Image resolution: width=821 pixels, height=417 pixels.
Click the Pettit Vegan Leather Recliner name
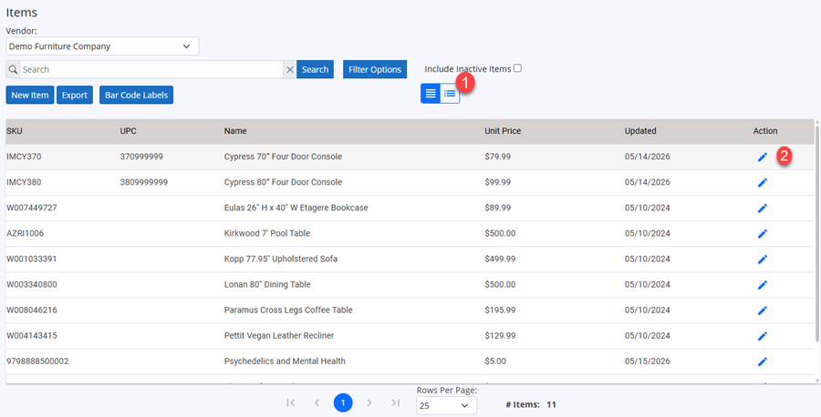(x=279, y=336)
